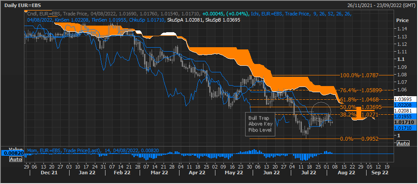The width and height of the screenshot is (418, 184).
Task: Click the blue 1.02208 price axis tag
Action: pyautogui.click(x=405, y=105)
